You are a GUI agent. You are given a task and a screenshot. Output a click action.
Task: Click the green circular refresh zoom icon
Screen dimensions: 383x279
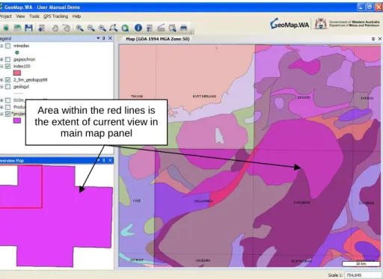[125, 28]
